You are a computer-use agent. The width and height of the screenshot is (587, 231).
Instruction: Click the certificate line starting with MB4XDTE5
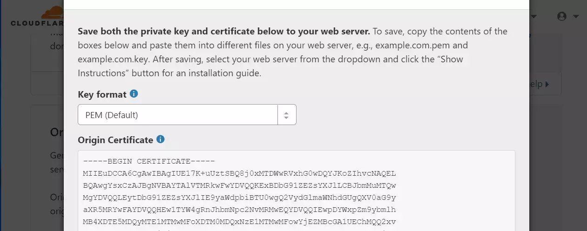[x=239, y=221]
